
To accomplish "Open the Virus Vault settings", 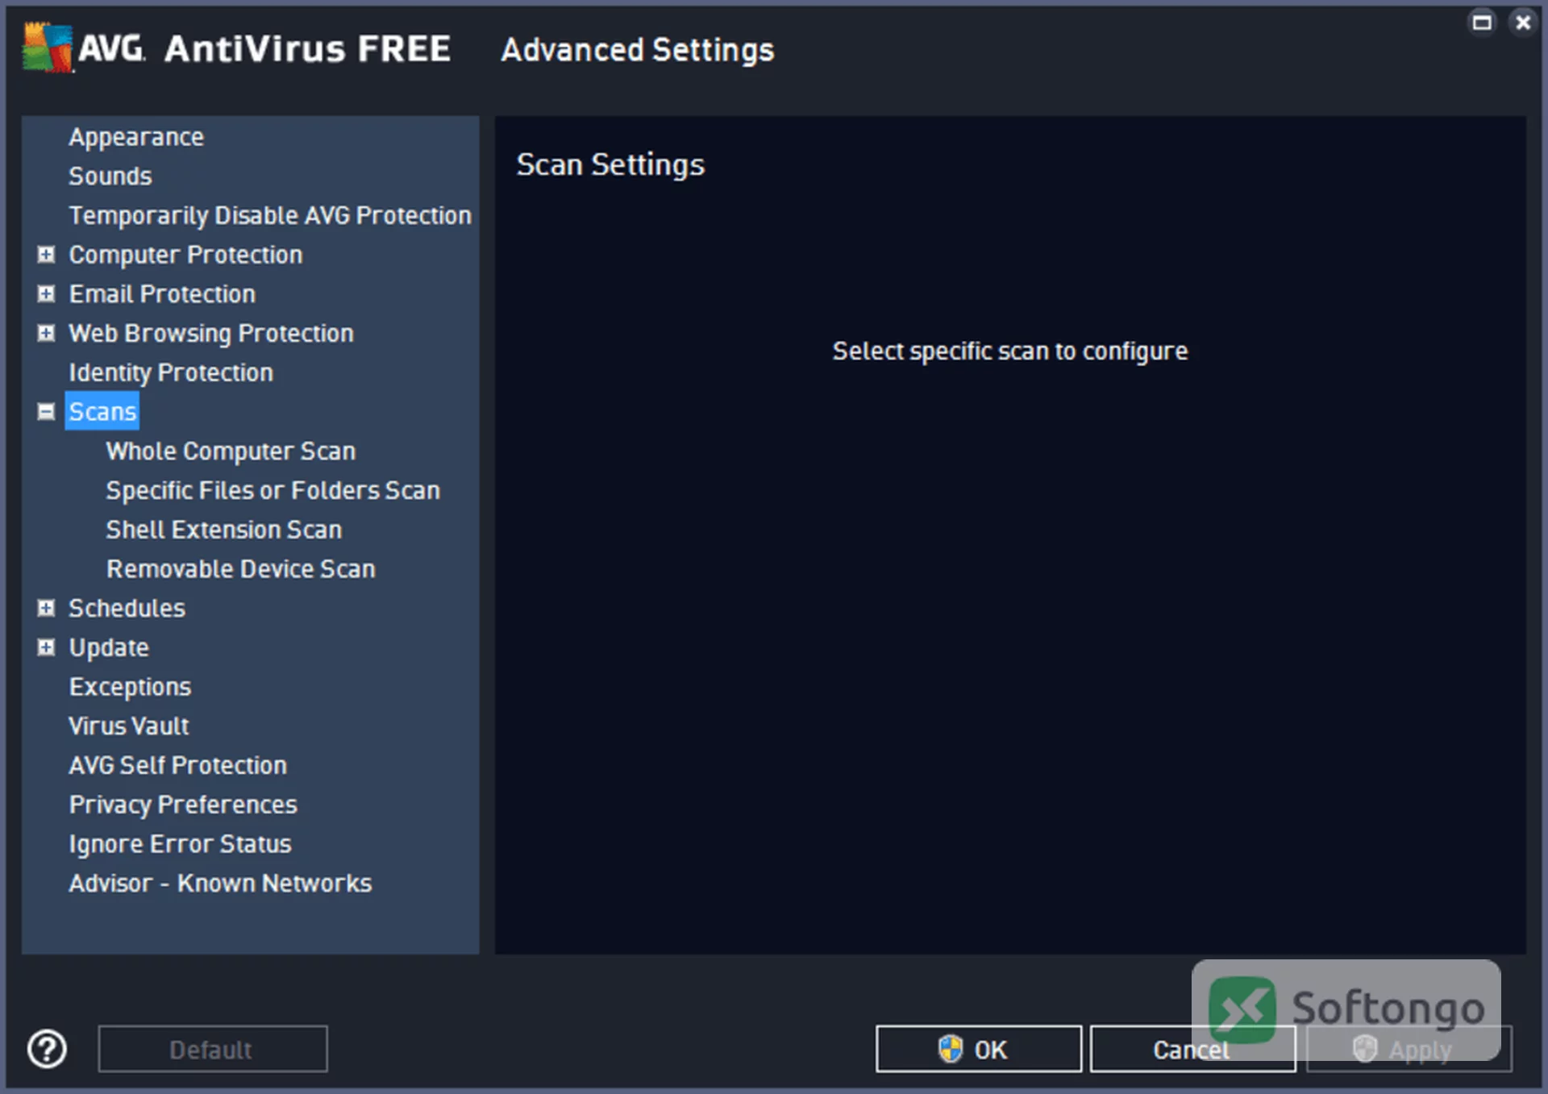I will tap(129, 726).
